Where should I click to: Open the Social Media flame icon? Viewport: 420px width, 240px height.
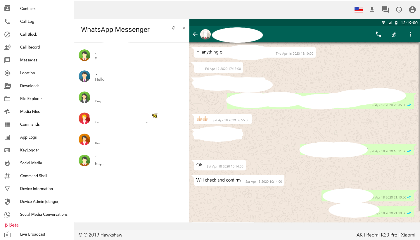click(x=7, y=163)
